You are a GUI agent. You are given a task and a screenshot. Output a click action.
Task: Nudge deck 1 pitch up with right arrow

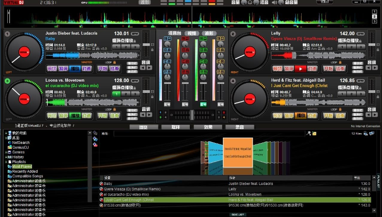pyautogui.click(x=149, y=68)
